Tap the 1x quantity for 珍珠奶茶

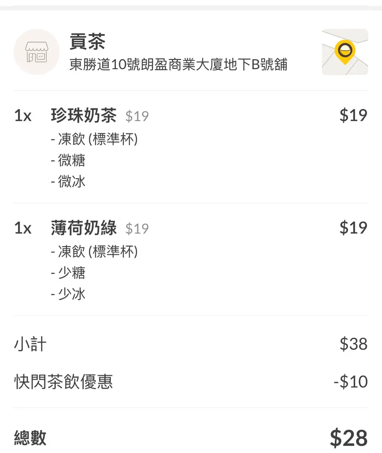click(x=23, y=116)
